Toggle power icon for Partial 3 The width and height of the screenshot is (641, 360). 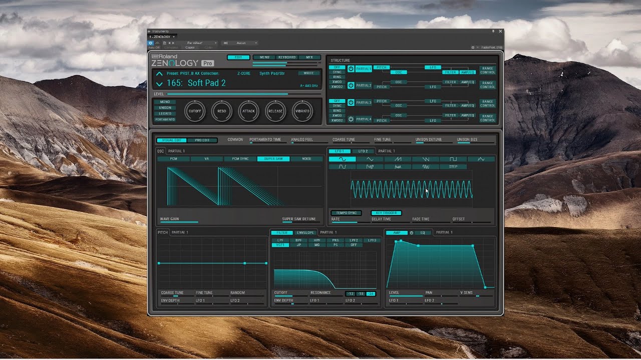pyautogui.click(x=351, y=102)
